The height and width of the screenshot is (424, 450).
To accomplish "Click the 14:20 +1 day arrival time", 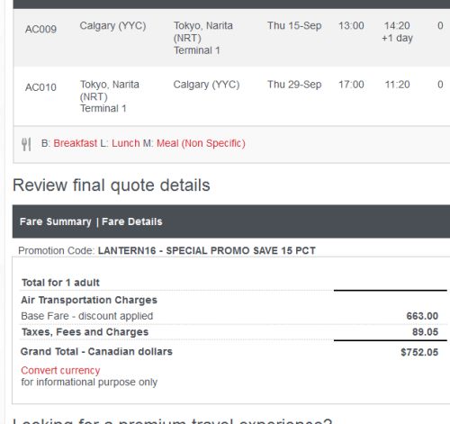I will pyautogui.click(x=397, y=32).
